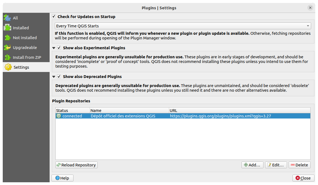Viewport: 318px width, 185px height.
Task: Click the Add button to create a repository
Action: pyautogui.click(x=252, y=165)
